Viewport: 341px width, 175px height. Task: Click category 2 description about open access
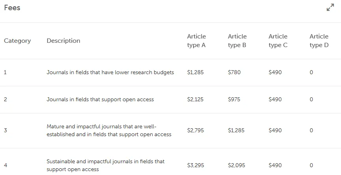coord(100,99)
